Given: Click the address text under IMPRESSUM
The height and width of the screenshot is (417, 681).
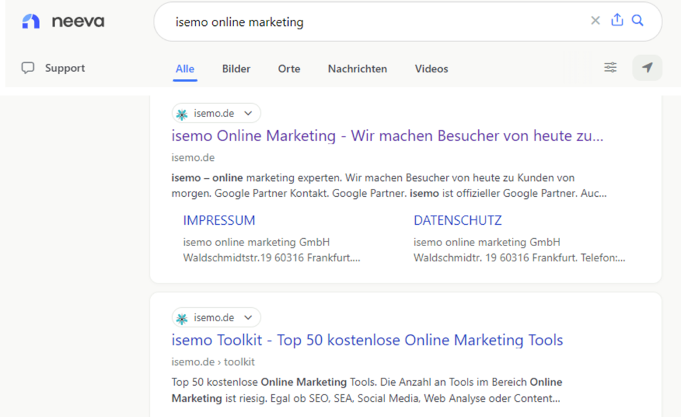Looking at the screenshot, I should 271,250.
